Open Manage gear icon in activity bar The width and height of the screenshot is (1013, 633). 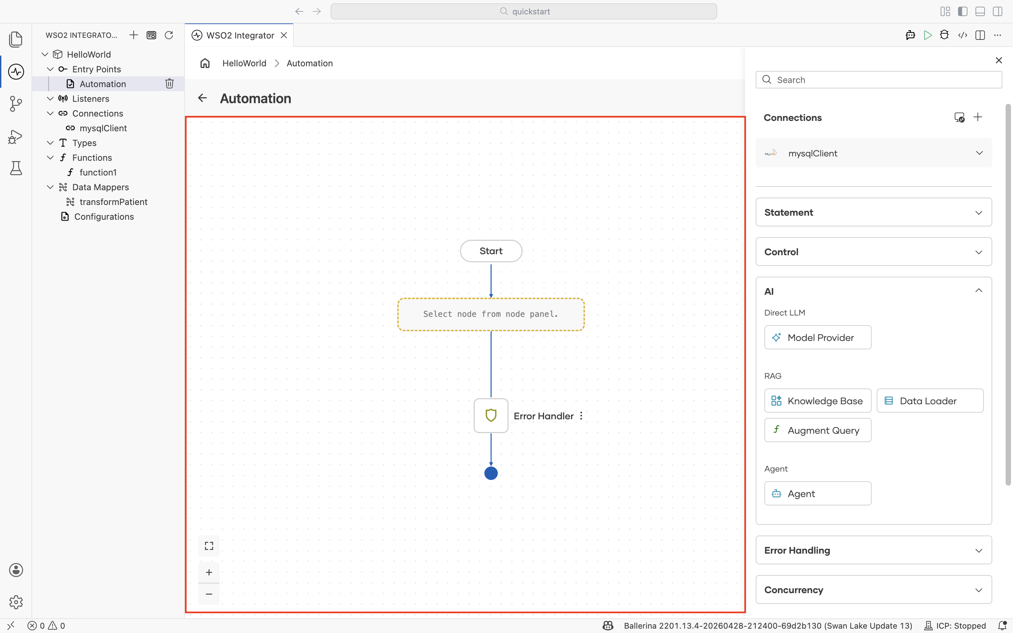[16, 602]
